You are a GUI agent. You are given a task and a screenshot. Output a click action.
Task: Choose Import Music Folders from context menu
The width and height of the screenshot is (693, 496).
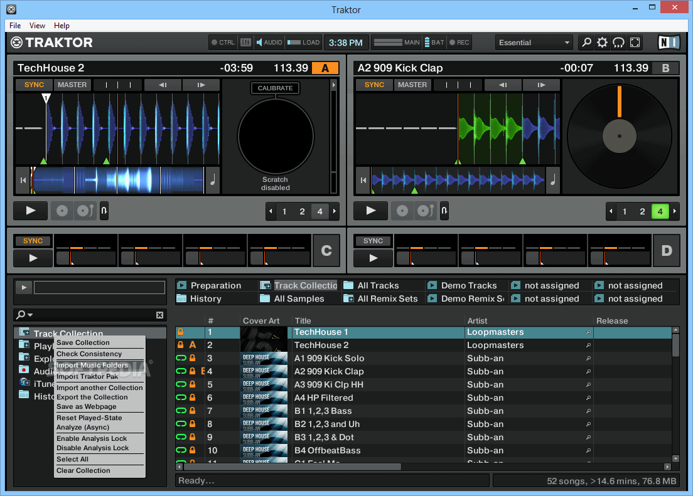point(92,366)
